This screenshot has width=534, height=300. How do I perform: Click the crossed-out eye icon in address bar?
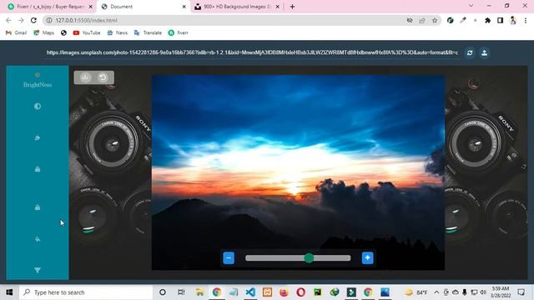[410, 20]
